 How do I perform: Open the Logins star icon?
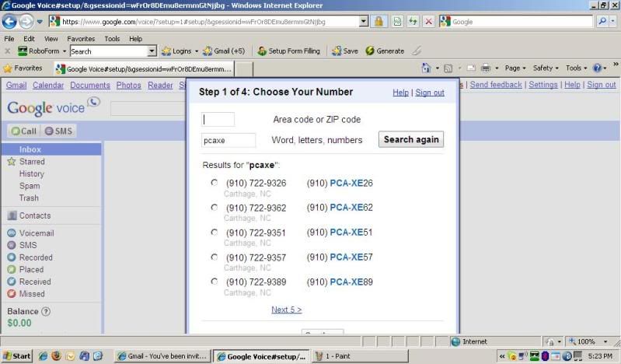[x=166, y=51]
